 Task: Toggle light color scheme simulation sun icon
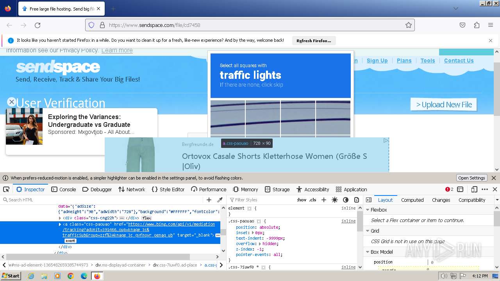pos(335,200)
